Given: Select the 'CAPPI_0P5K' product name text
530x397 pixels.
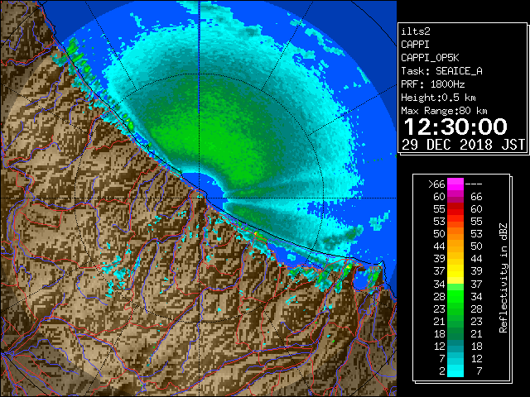Looking at the screenshot, I should 430,58.
